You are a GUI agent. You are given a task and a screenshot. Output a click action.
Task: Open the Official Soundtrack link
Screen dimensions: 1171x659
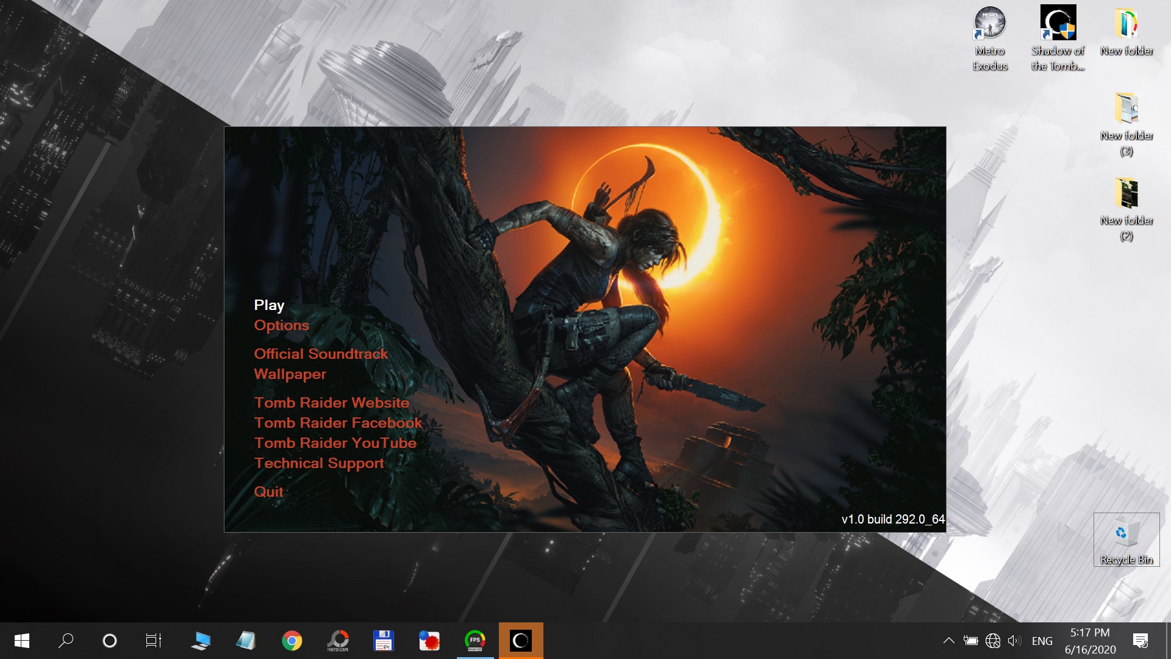pos(321,354)
